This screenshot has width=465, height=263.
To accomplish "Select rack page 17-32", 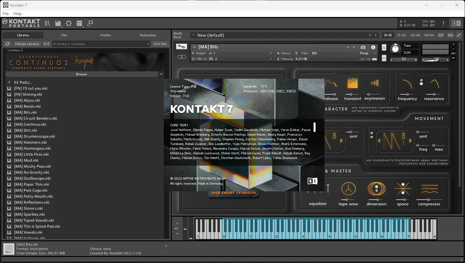I will [401, 35].
